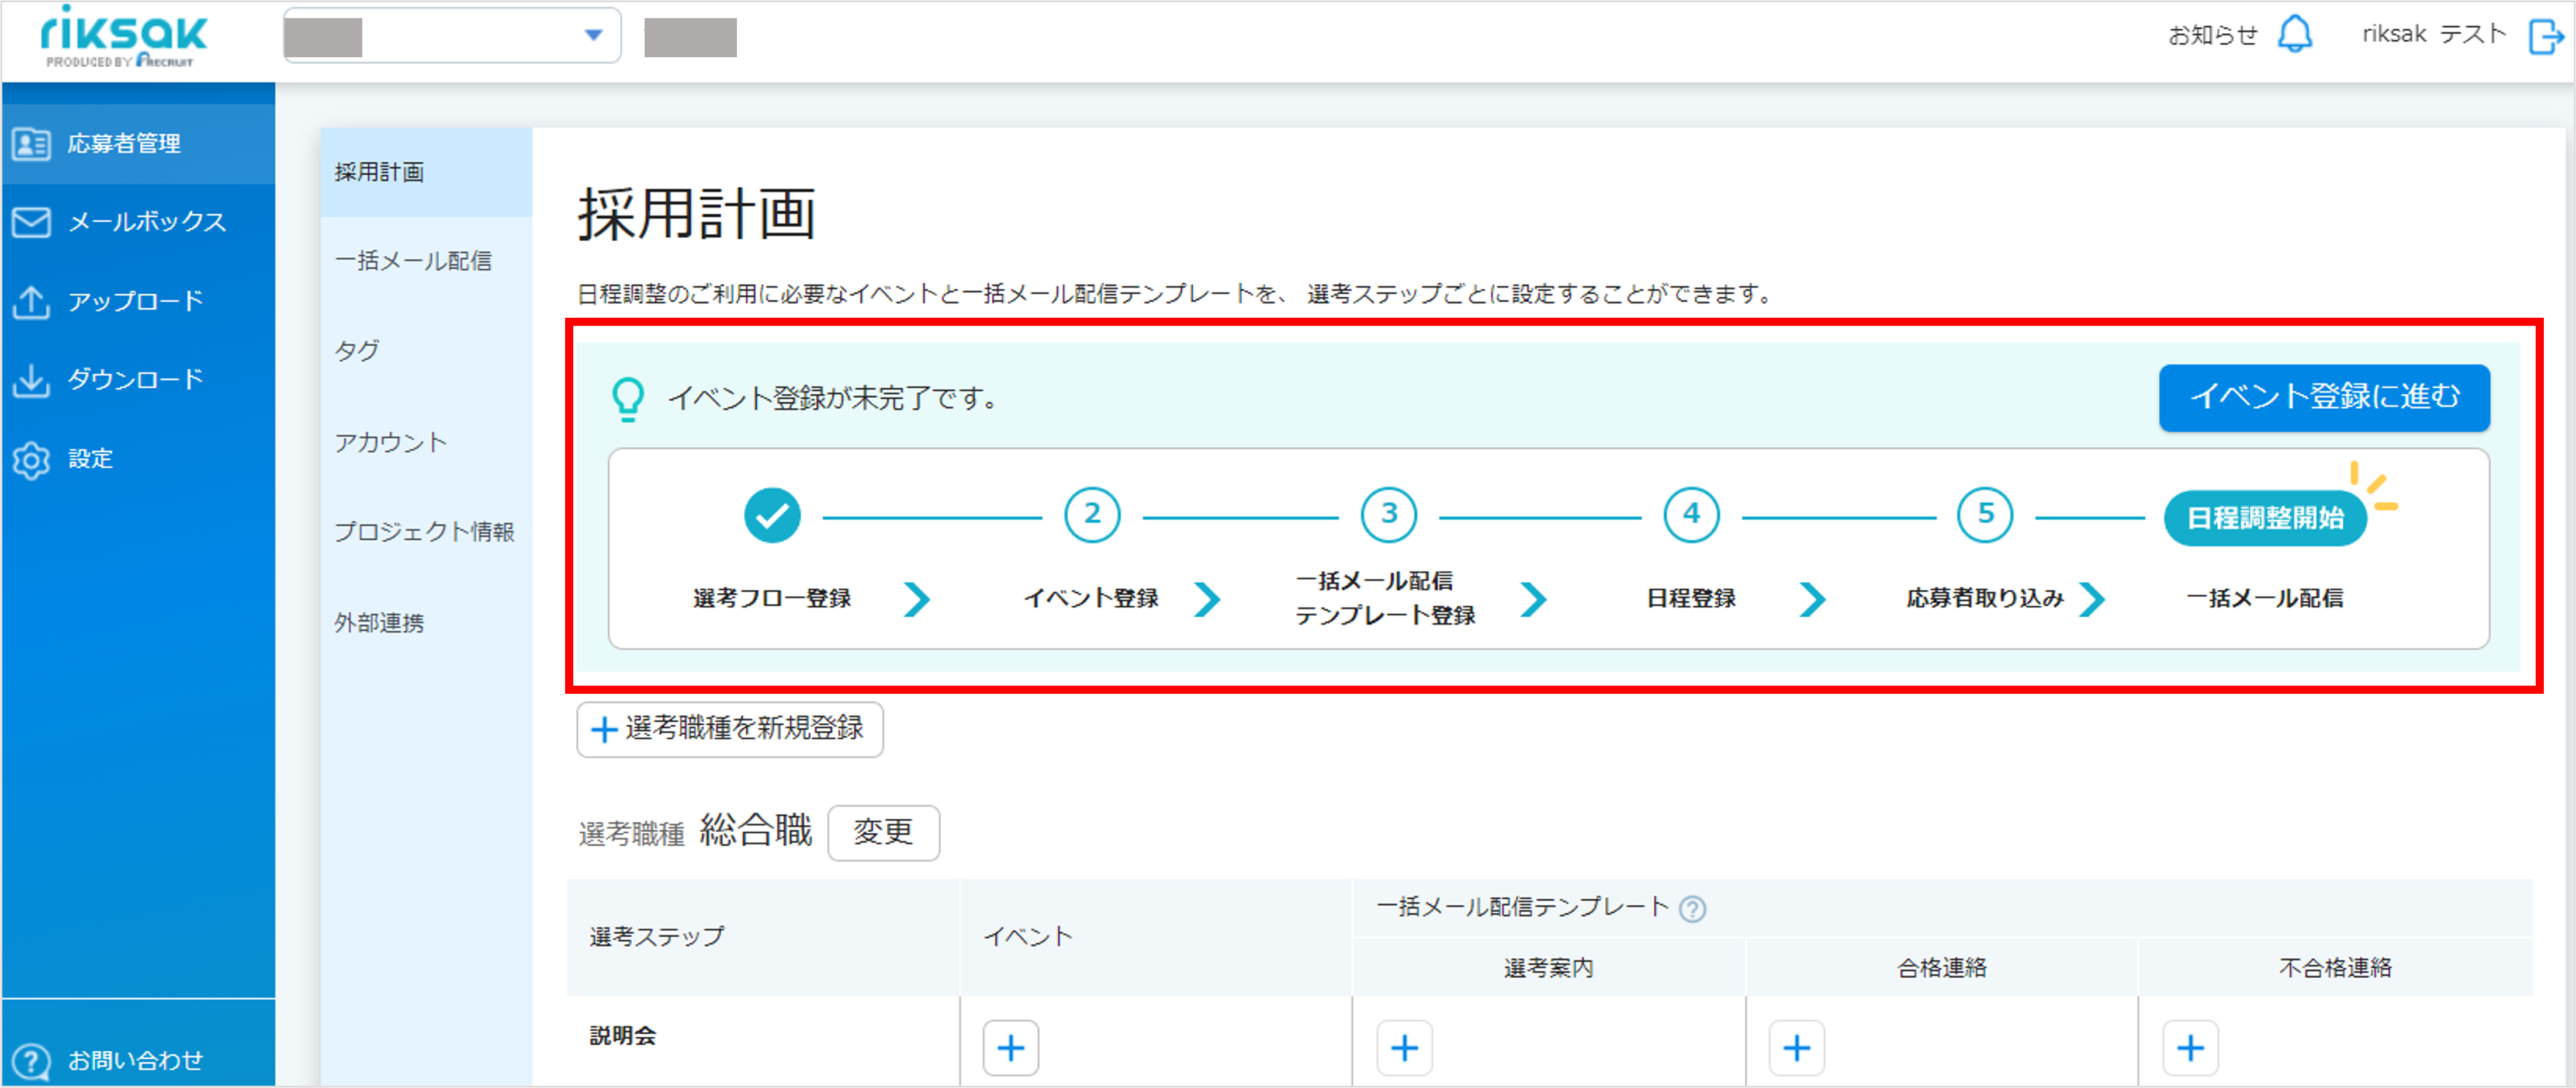Click 一括メール配信 テンプレート登録 step label
The width and height of the screenshot is (2576, 1088).
[1385, 599]
